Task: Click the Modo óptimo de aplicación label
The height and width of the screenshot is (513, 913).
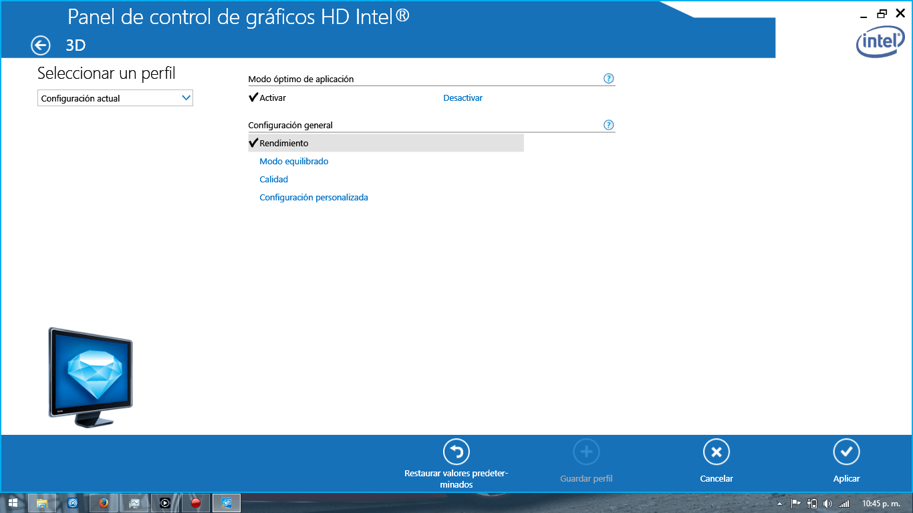Action: click(301, 79)
